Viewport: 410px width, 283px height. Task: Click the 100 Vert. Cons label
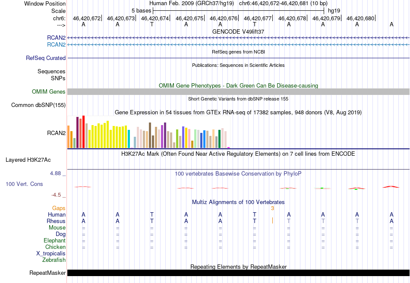[24, 184]
